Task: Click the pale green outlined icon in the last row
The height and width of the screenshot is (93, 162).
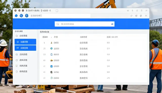Action: [51, 78]
